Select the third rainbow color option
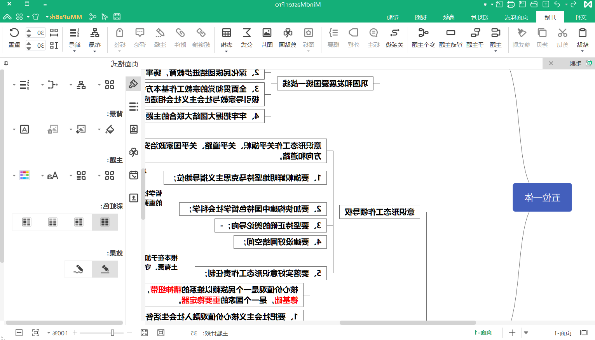The image size is (595, 340). pyautogui.click(x=53, y=222)
